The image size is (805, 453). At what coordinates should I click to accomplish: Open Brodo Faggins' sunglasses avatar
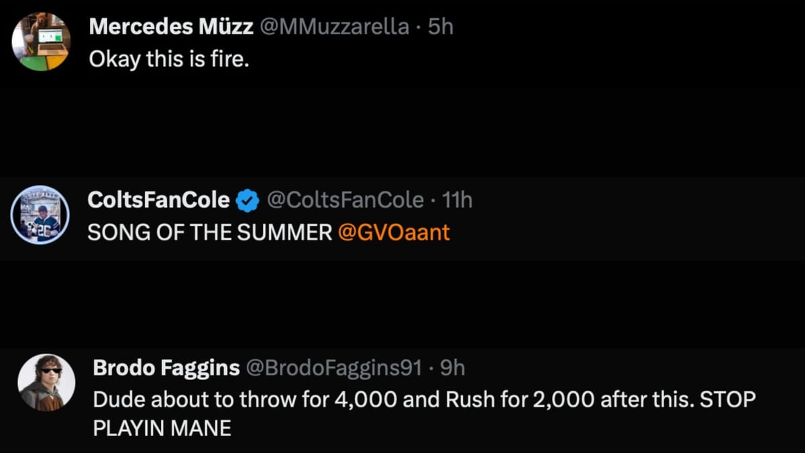46,382
